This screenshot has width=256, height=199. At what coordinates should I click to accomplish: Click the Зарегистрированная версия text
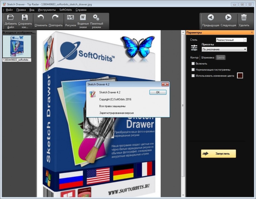[117, 113]
